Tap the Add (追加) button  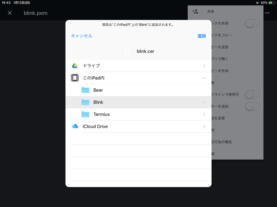[x=202, y=36]
